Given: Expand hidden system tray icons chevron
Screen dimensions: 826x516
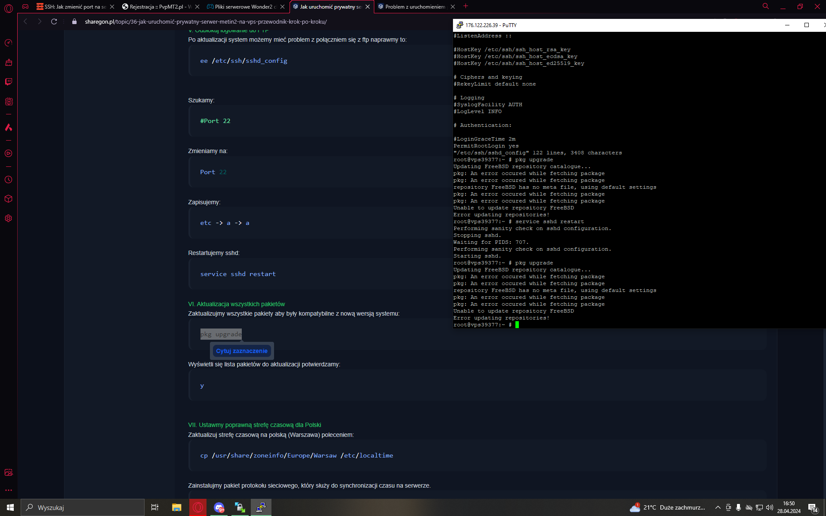Looking at the screenshot, I should click(718, 507).
